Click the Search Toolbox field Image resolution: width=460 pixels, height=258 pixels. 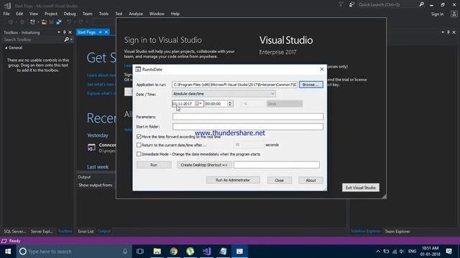[x=33, y=39]
